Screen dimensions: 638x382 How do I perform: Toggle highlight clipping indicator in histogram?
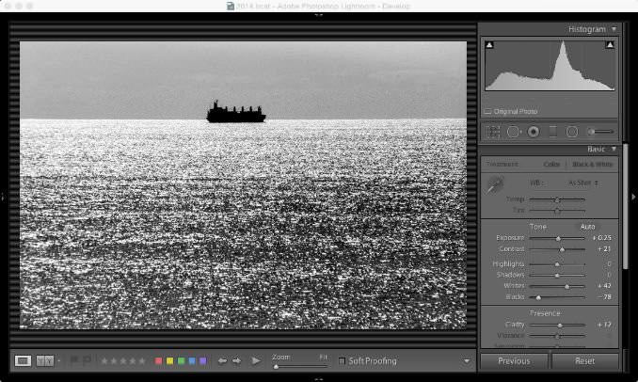tap(610, 45)
